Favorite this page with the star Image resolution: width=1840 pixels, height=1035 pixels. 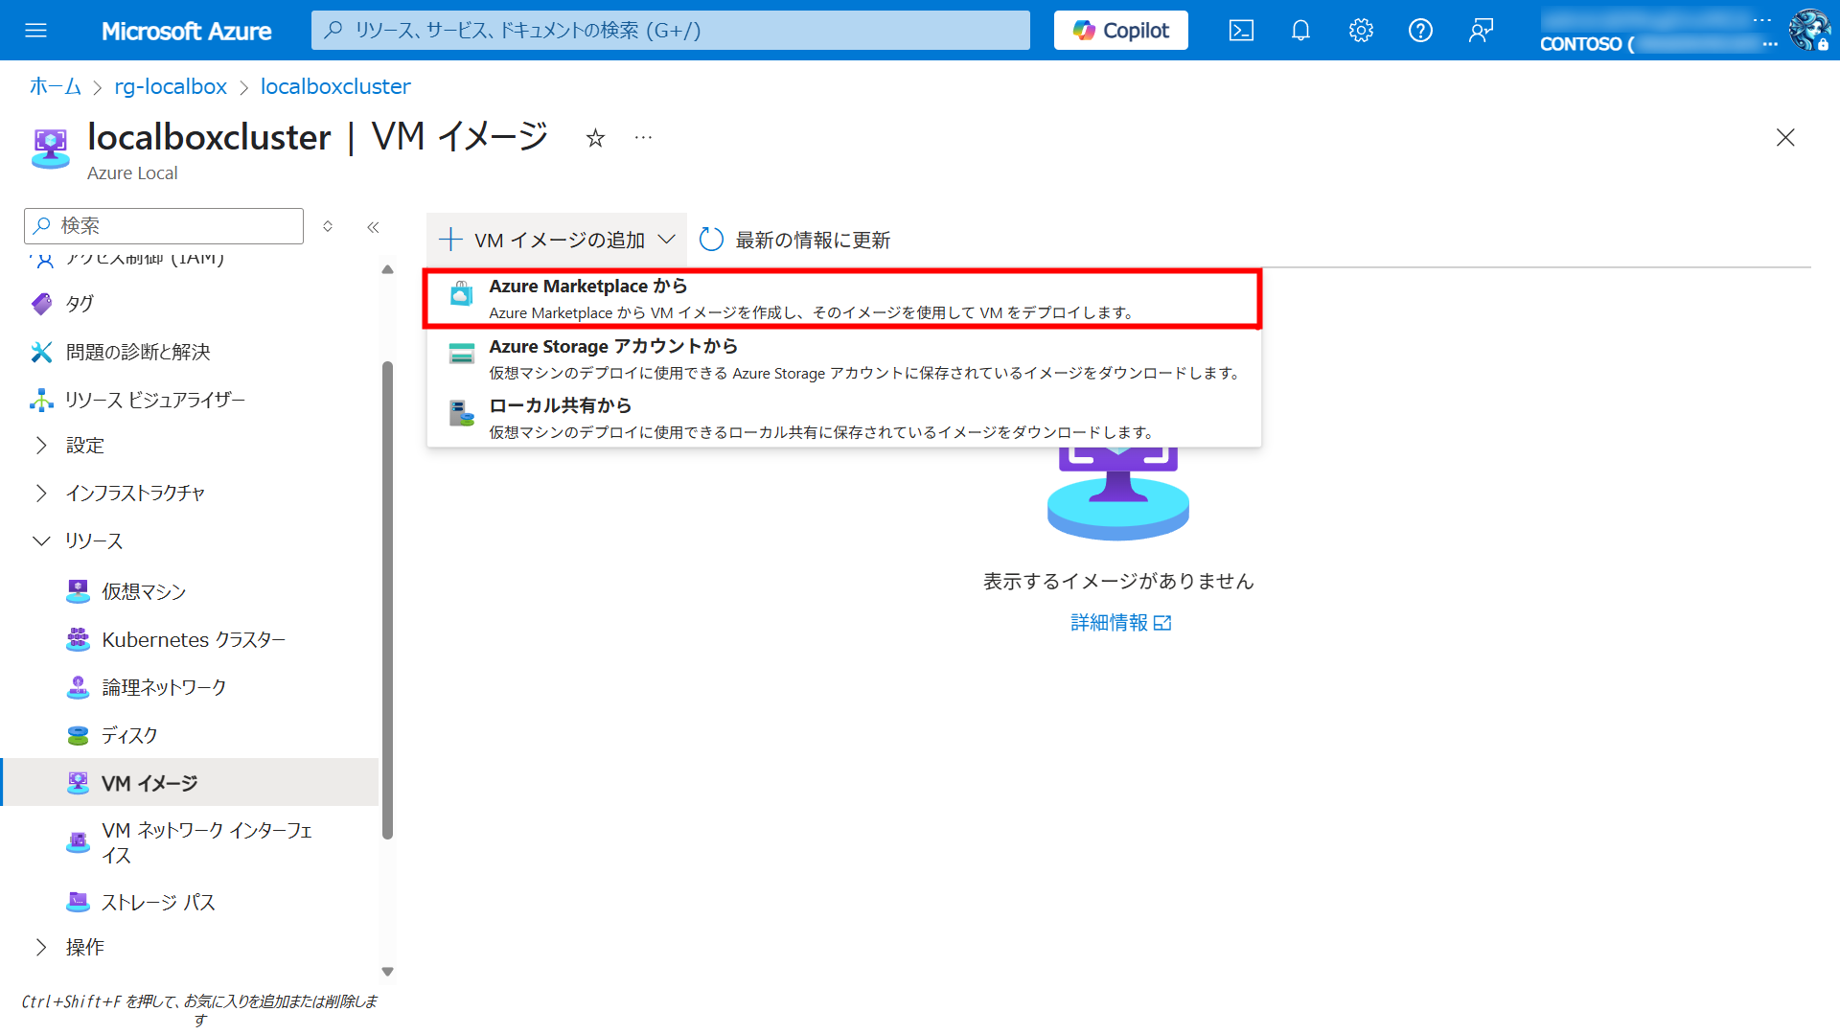pos(595,139)
